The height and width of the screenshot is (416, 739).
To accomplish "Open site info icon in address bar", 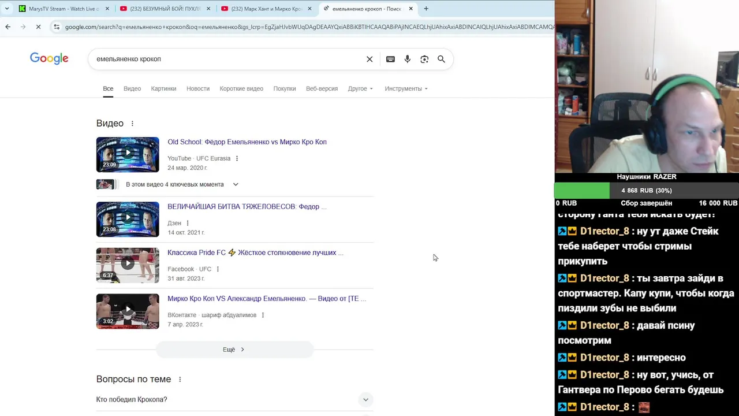I will point(57,27).
